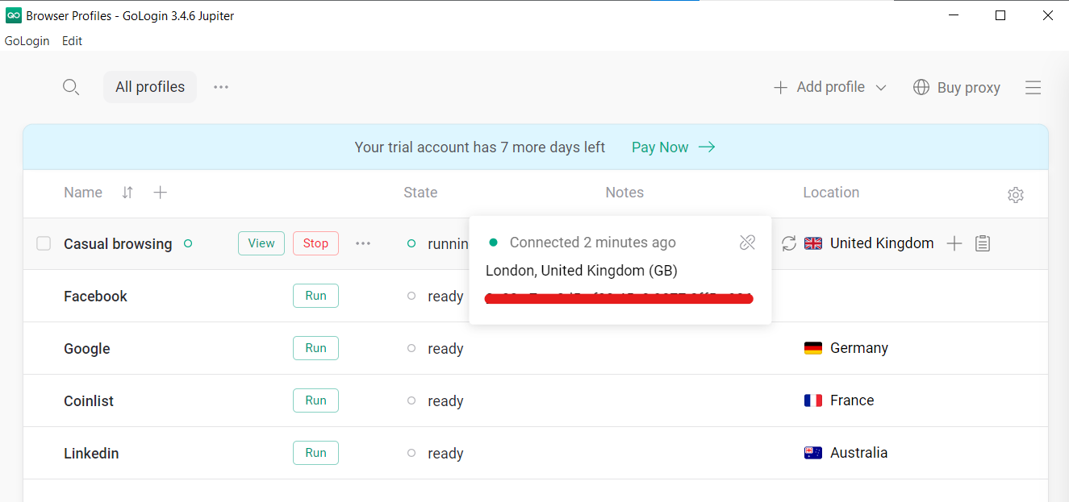Add a column with plus next to Name
This screenshot has height=502, width=1069.
tap(160, 193)
